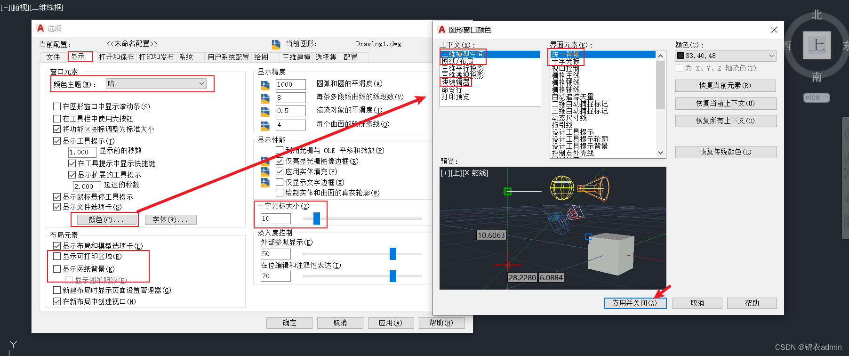The width and height of the screenshot is (849, 356).
Task: Click the 字体(F)... button
Action: pyautogui.click(x=170, y=219)
